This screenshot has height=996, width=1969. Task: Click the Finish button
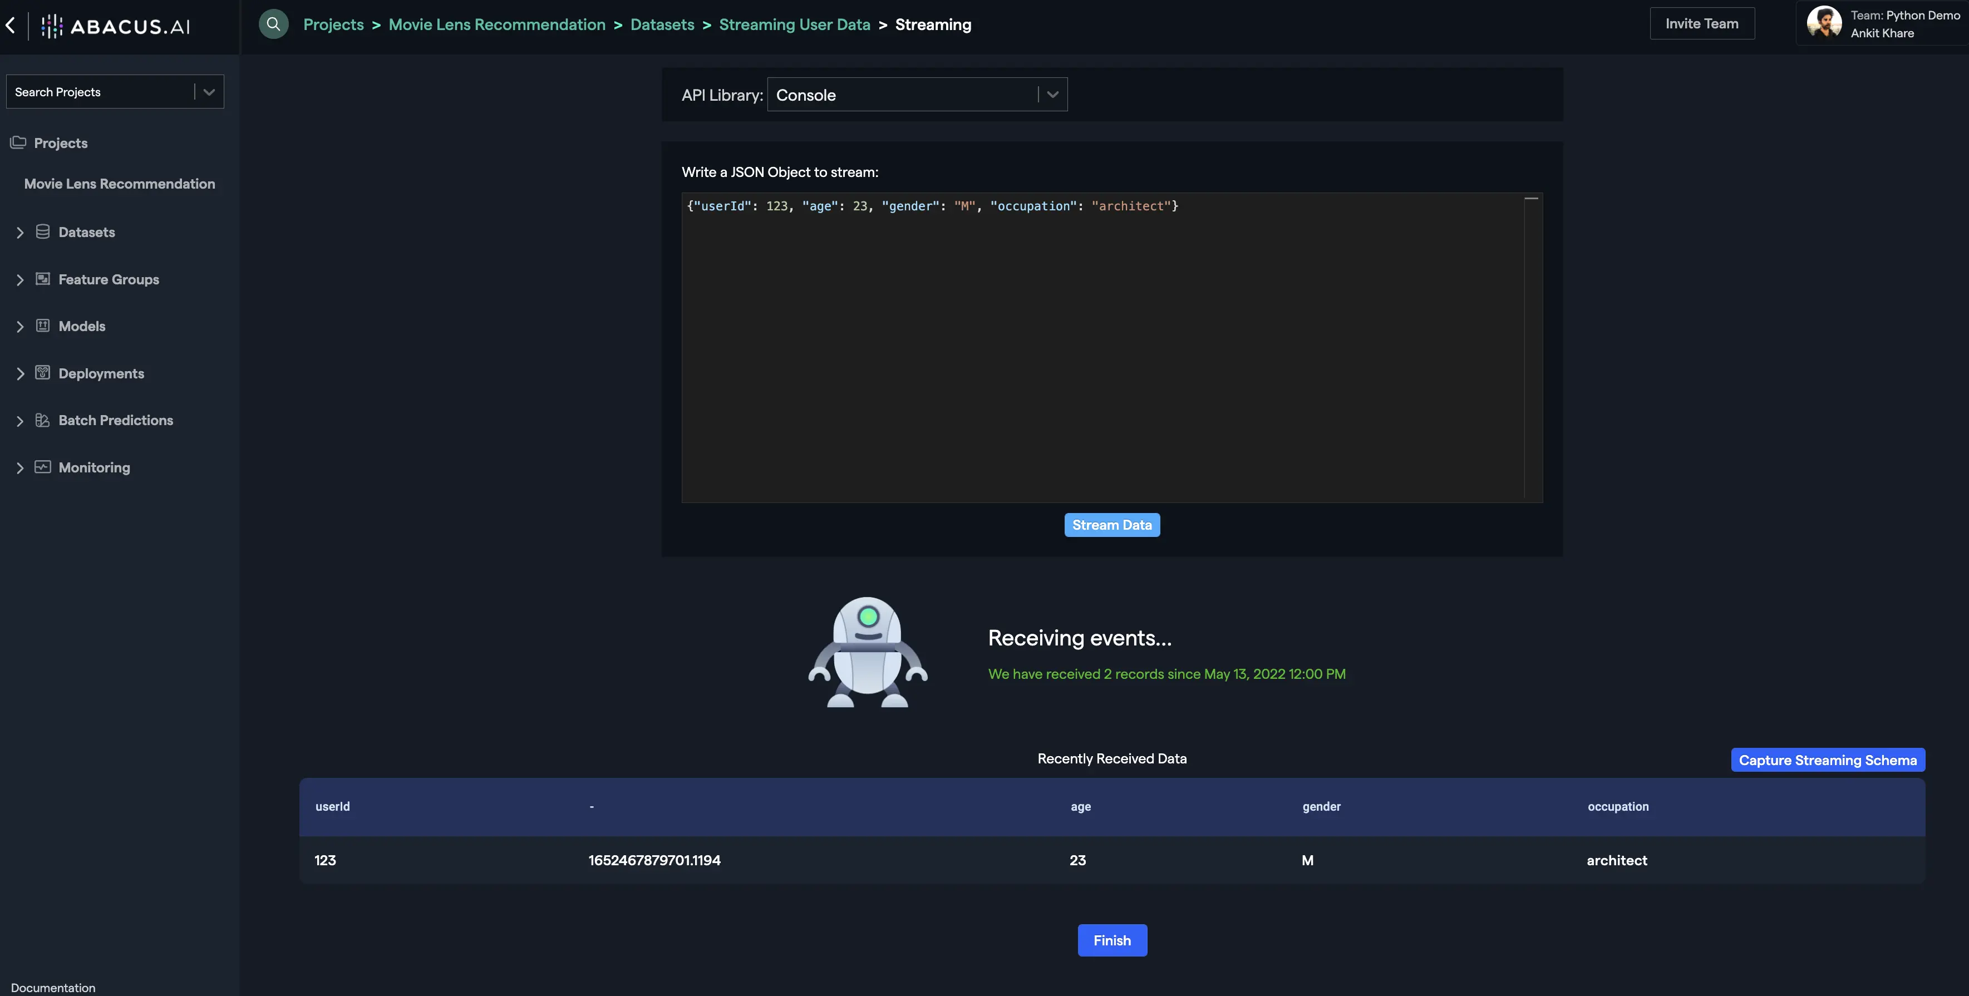pos(1111,940)
